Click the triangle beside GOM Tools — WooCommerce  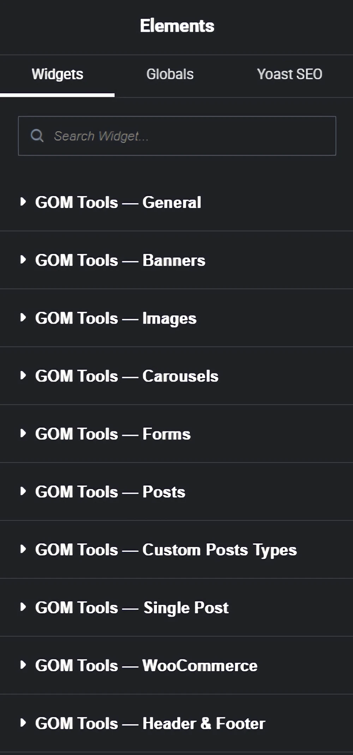point(24,665)
